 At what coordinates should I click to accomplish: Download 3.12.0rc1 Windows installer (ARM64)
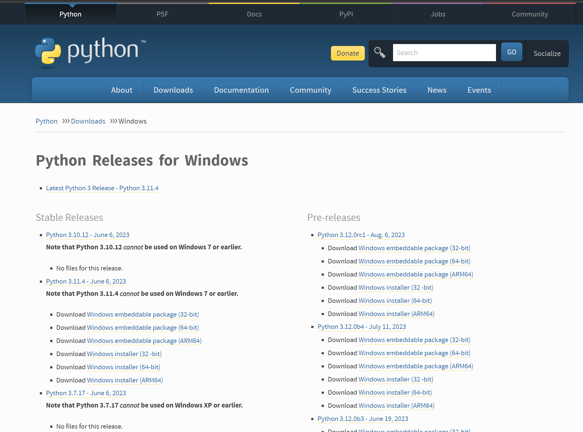pos(396,314)
